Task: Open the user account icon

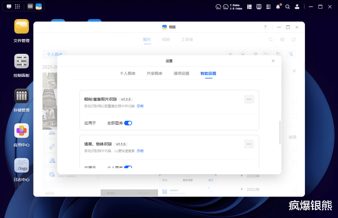Action: click(297, 7)
